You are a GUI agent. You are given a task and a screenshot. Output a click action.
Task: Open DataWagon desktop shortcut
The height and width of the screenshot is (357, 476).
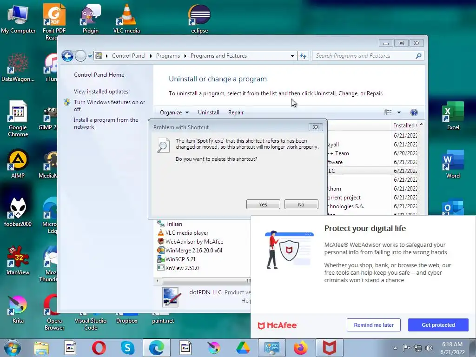pyautogui.click(x=18, y=67)
